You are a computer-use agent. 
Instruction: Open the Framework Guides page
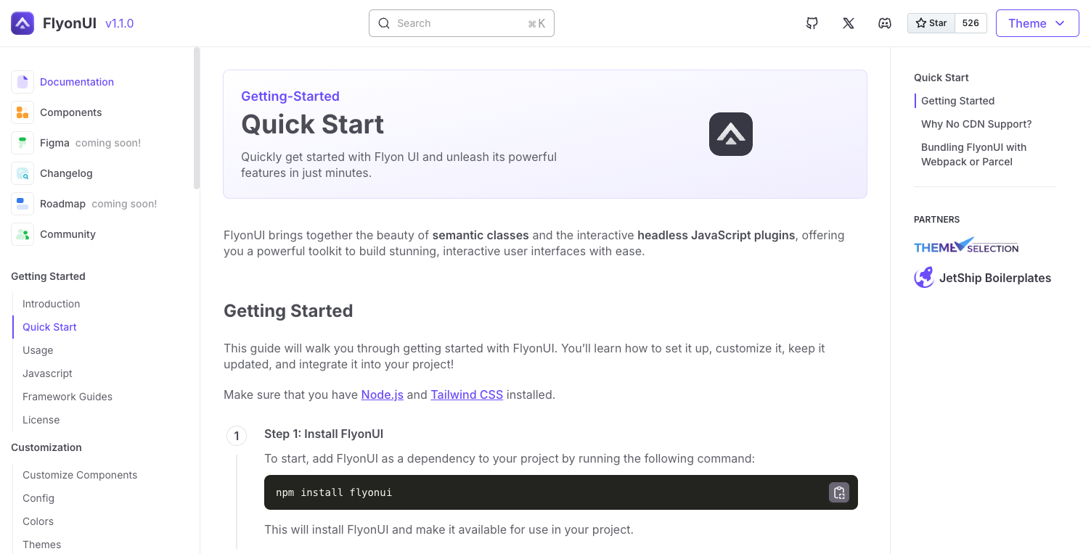[68, 397]
